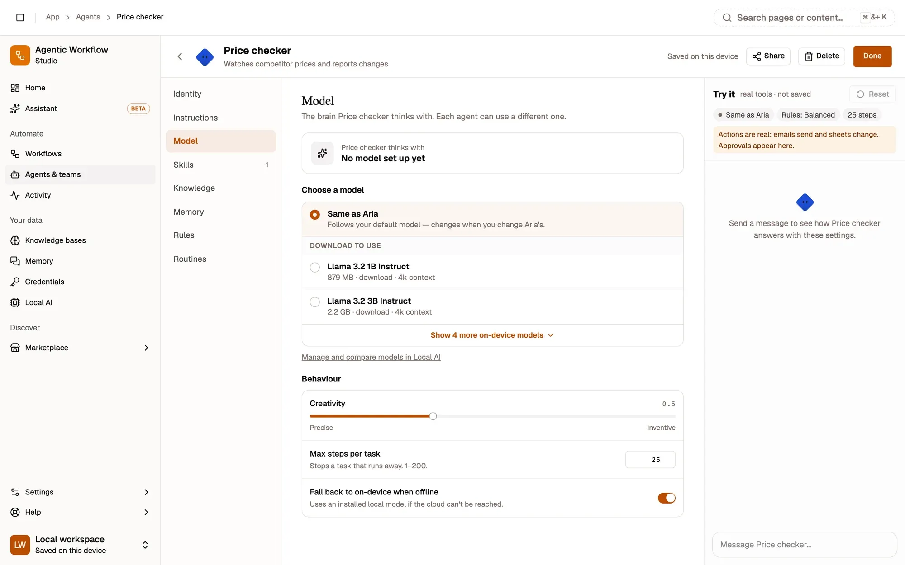Expand the Help chevron
905x565 pixels.
(x=146, y=512)
